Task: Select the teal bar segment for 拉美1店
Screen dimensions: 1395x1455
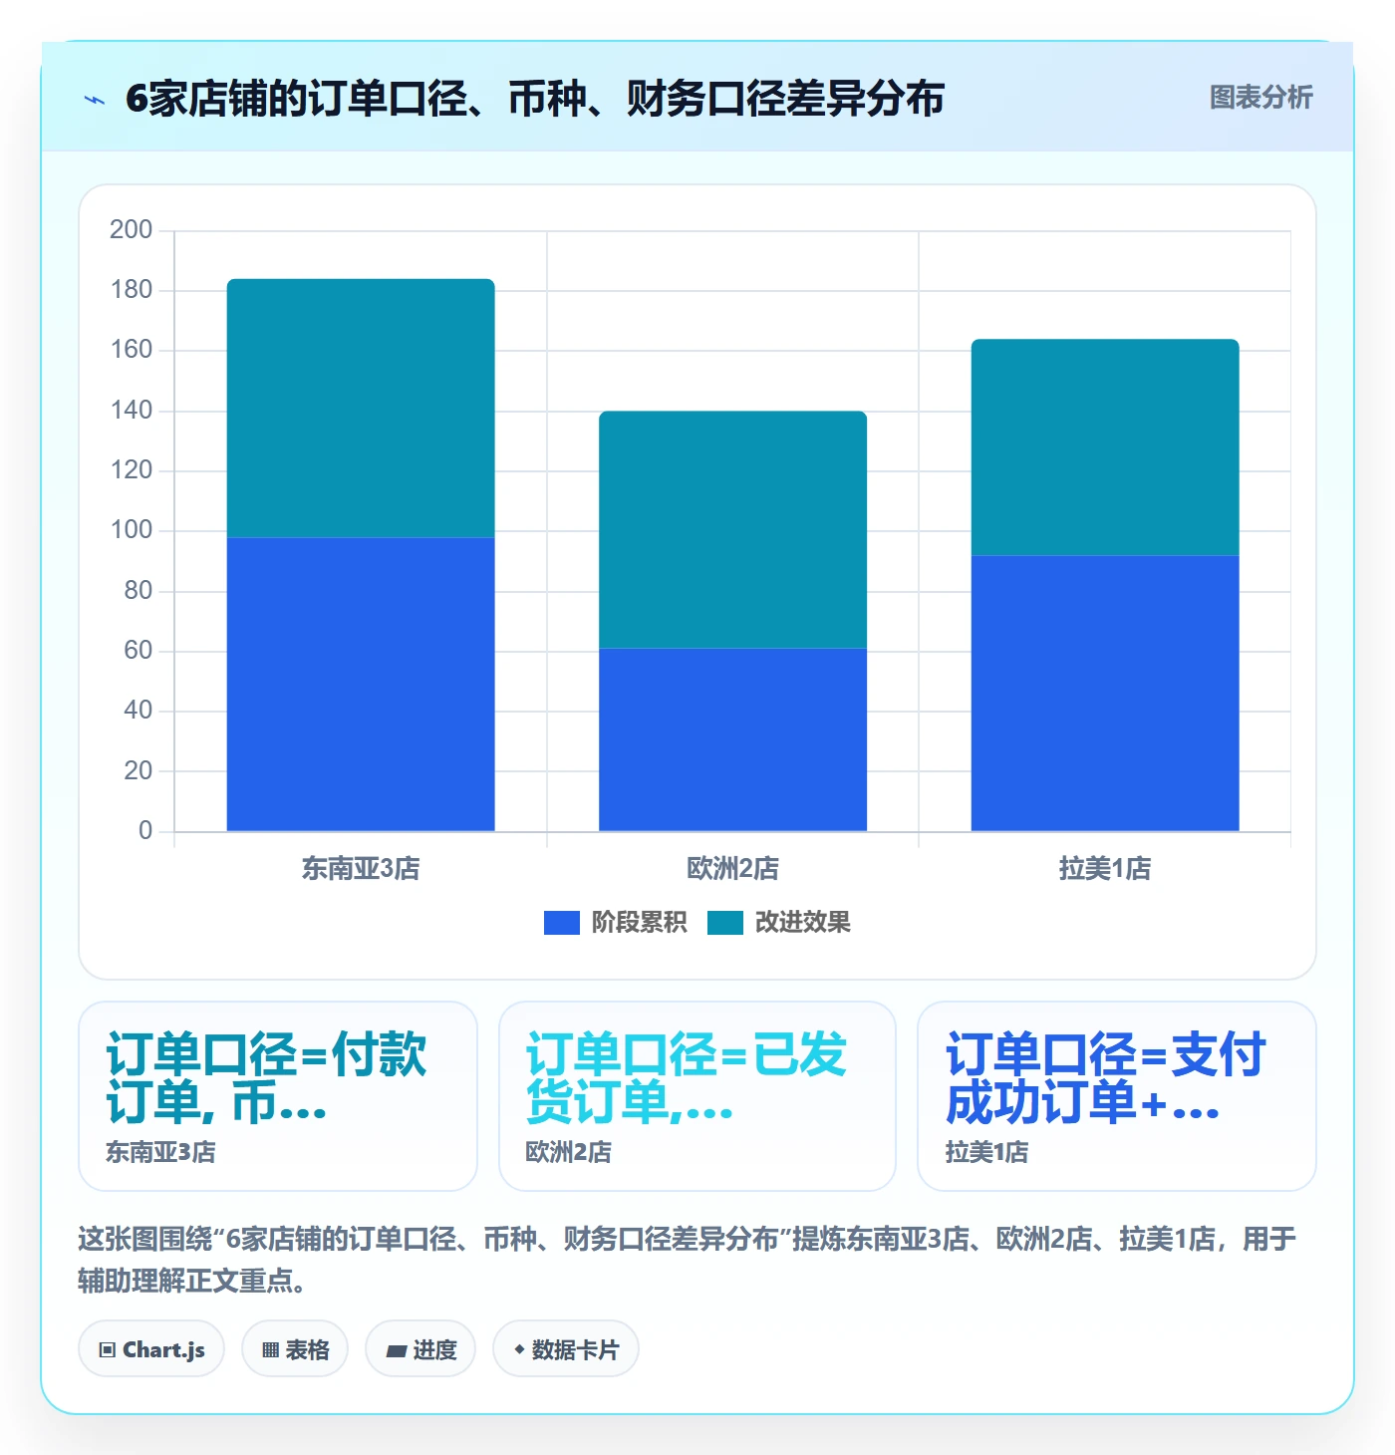Action: tap(1105, 446)
